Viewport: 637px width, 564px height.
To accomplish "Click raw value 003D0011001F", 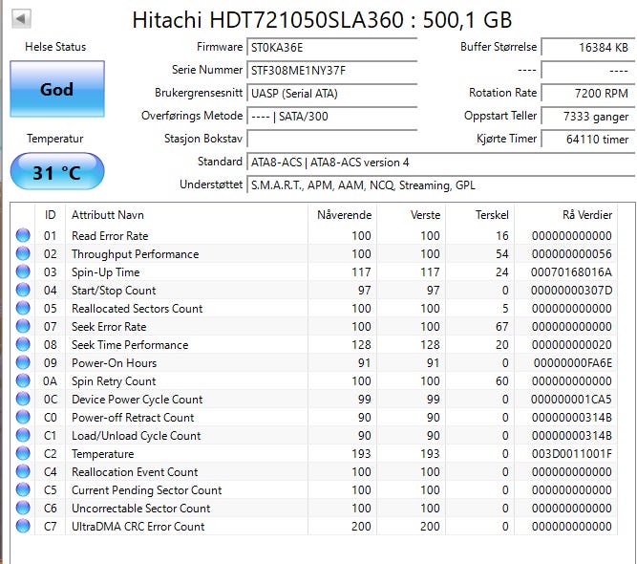I will click(x=572, y=454).
